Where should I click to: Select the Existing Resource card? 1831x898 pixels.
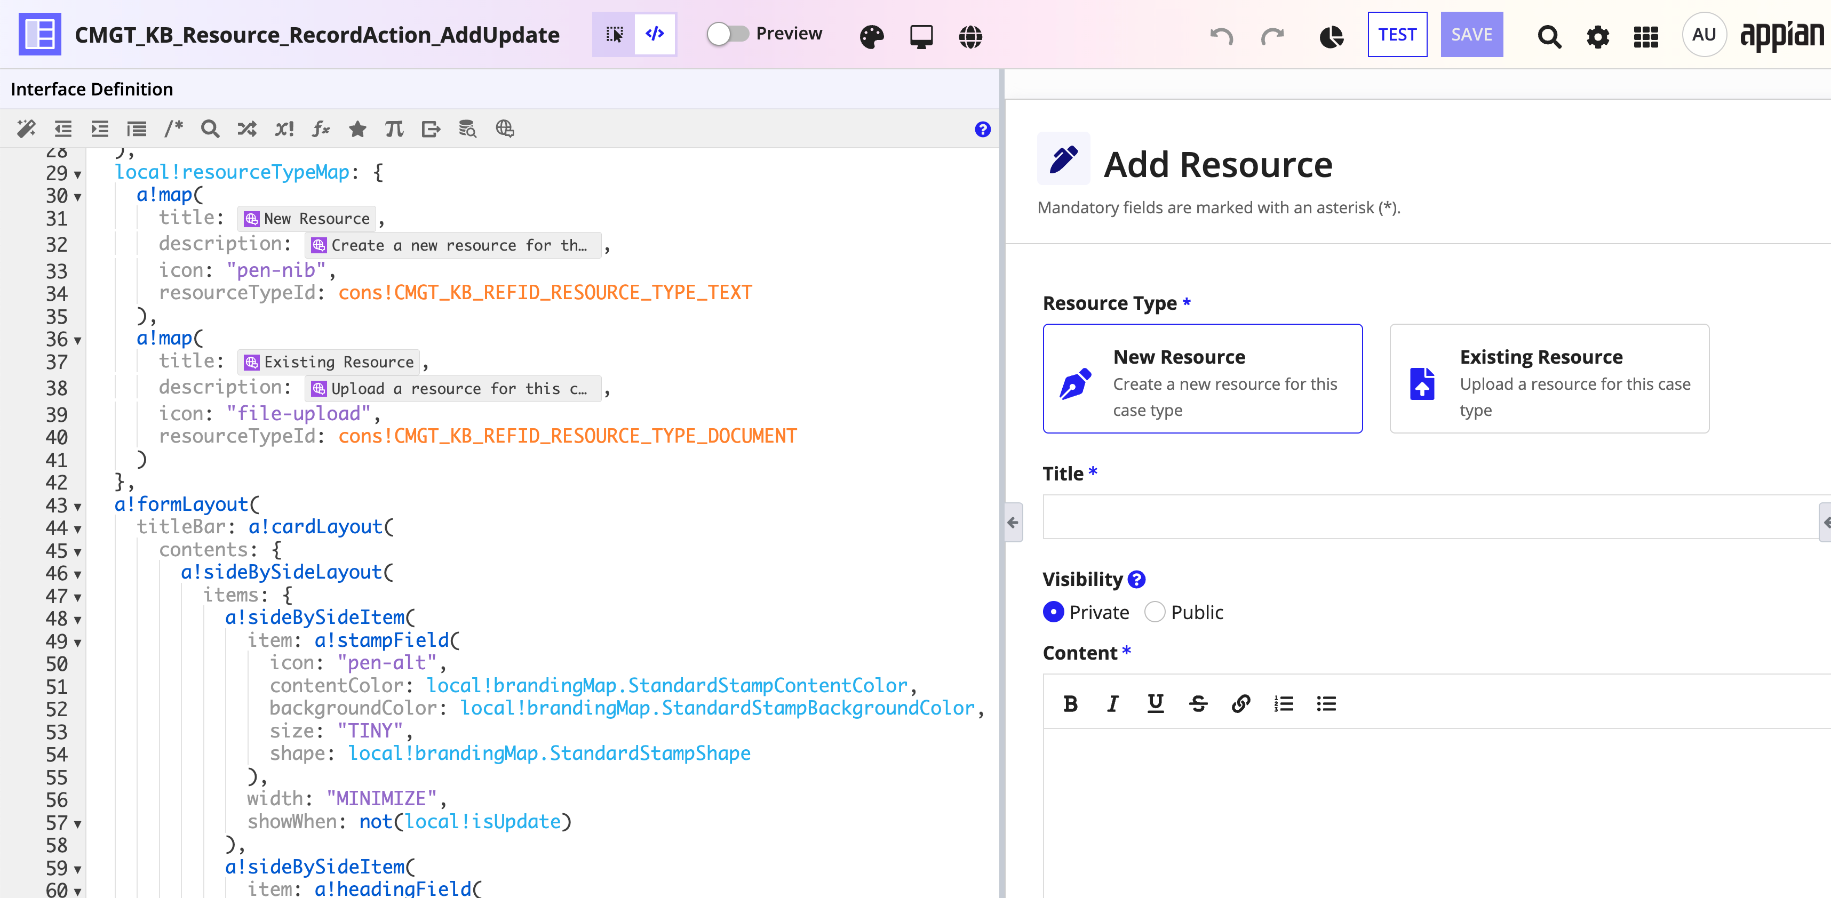click(x=1549, y=379)
